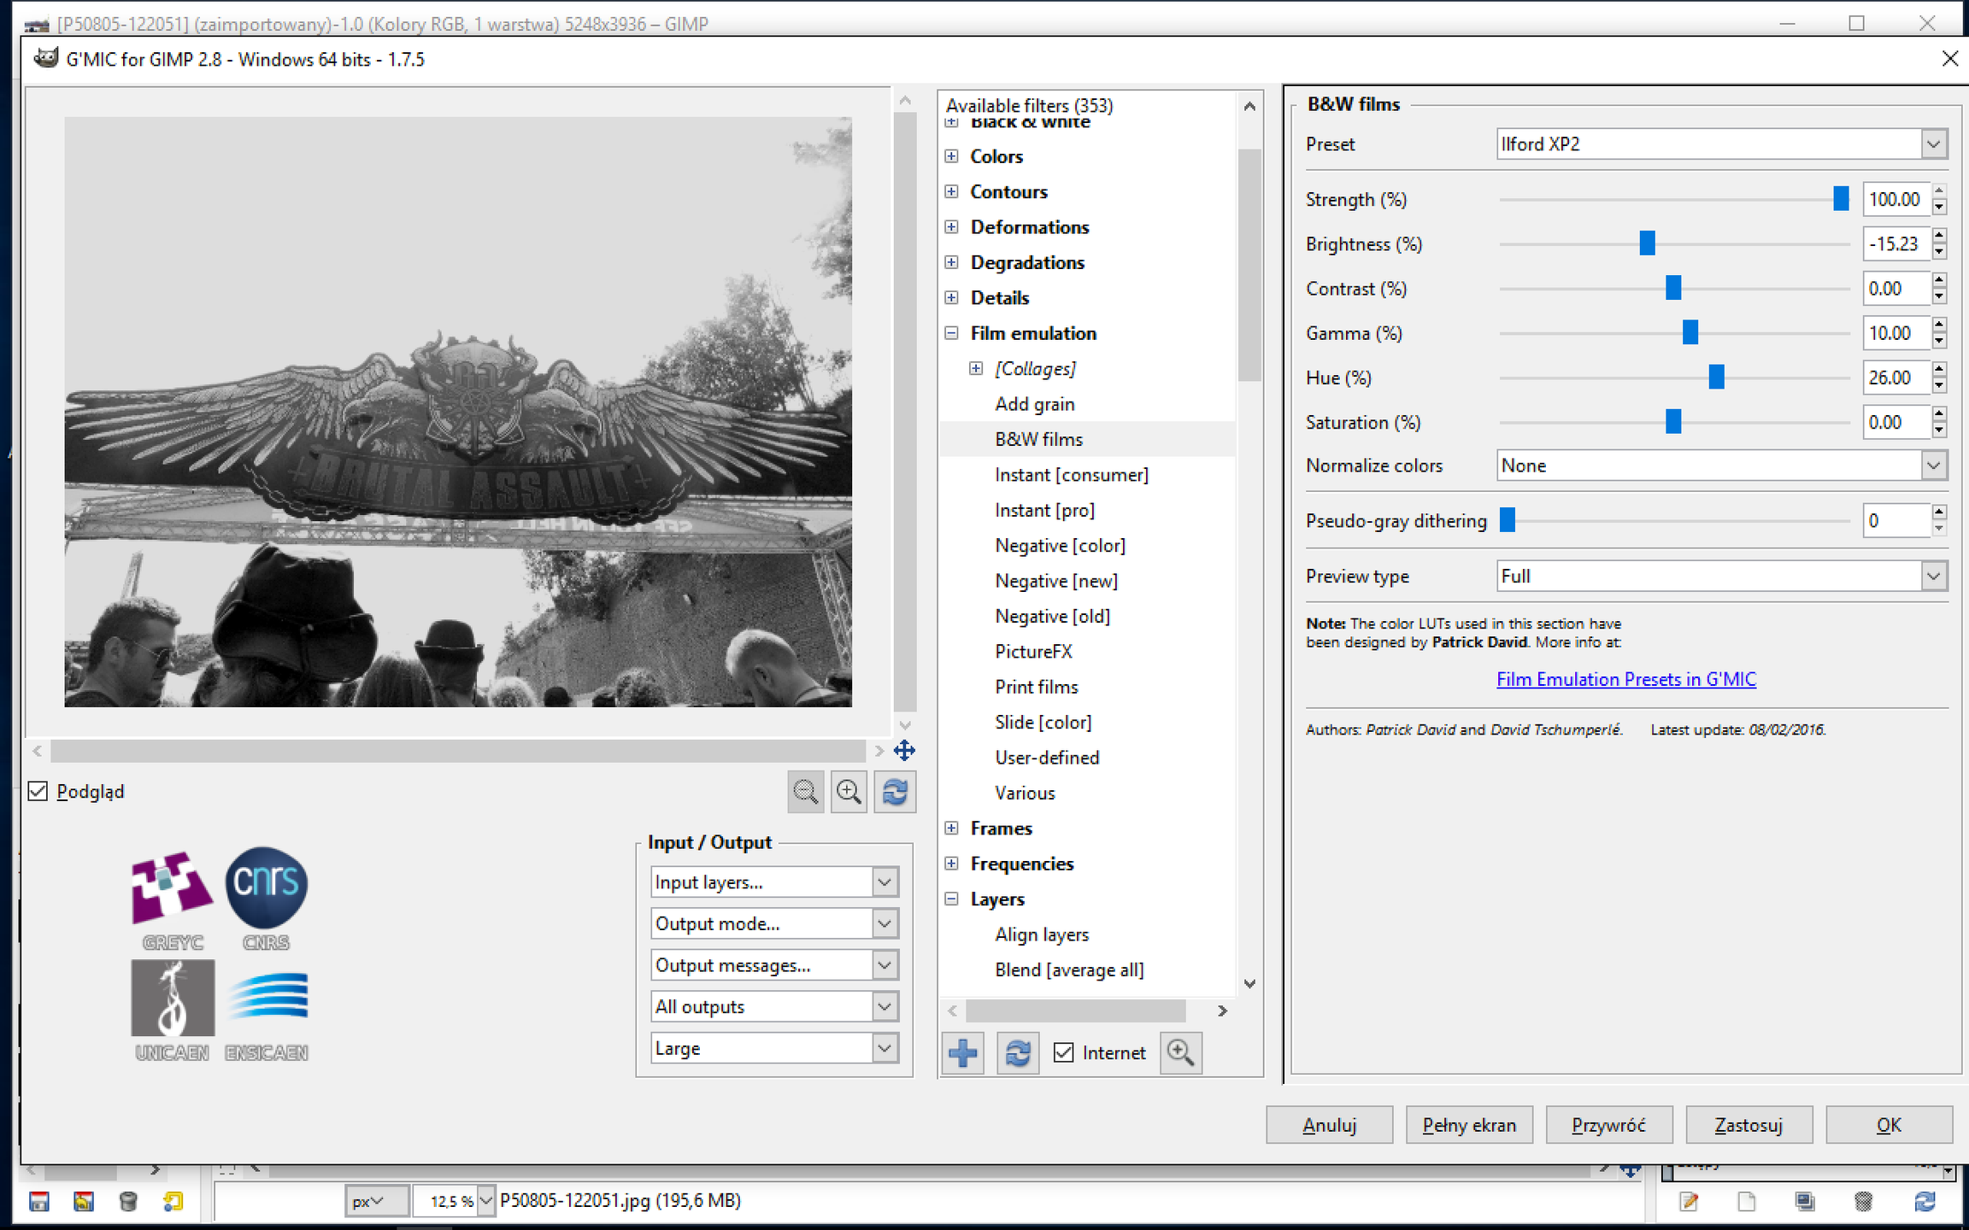Click the save icon in the bottom status bar
Viewport: 1969px width, 1230px height.
coord(39,1201)
